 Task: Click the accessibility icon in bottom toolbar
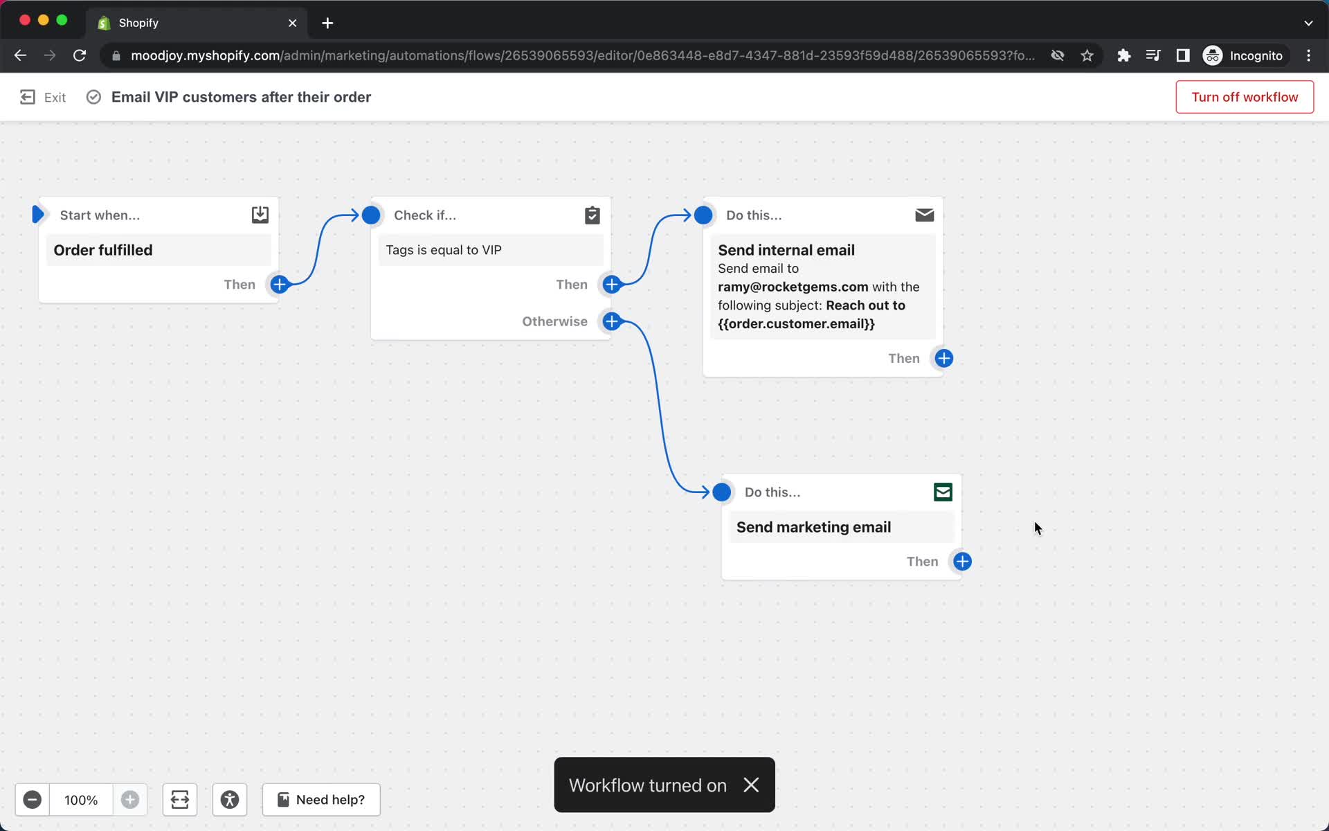pos(228,801)
